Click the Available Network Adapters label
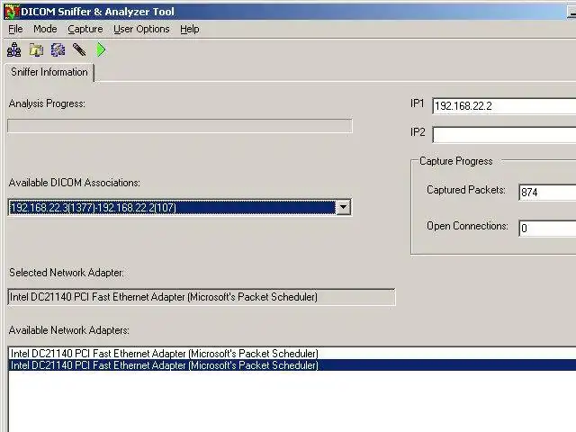576x432 pixels. pos(69,330)
